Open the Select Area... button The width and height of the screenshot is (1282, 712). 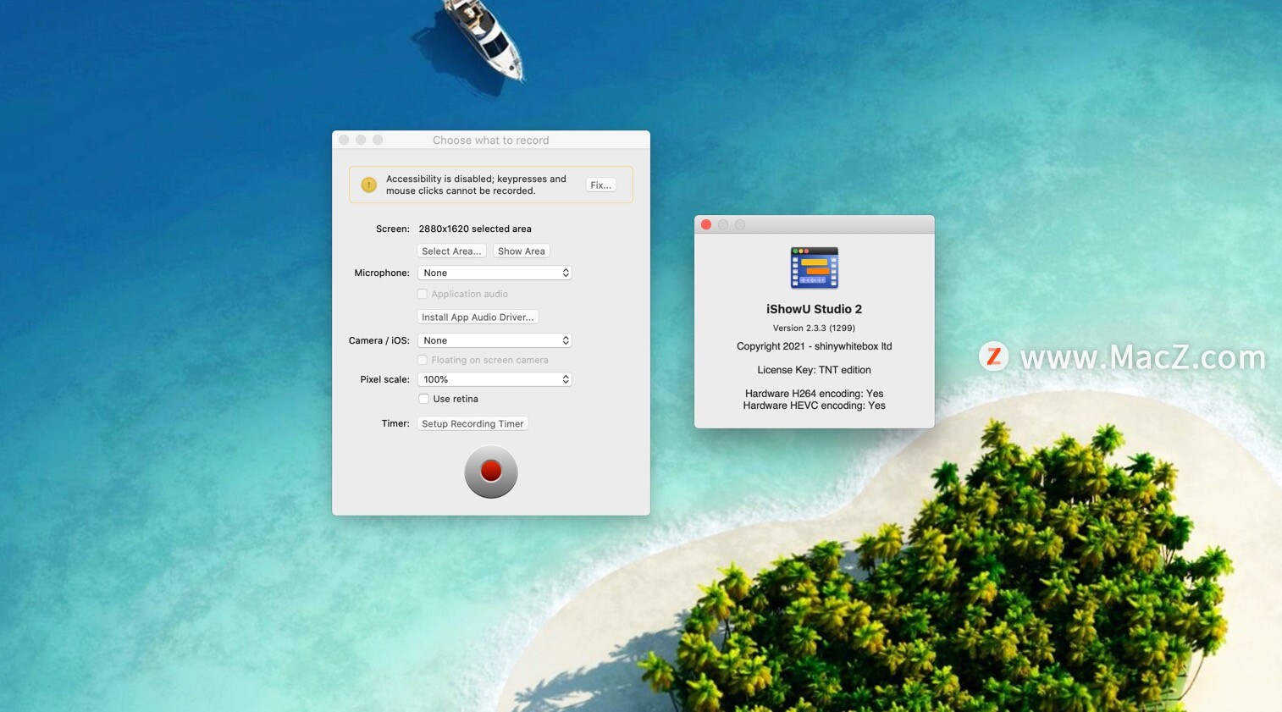point(451,251)
